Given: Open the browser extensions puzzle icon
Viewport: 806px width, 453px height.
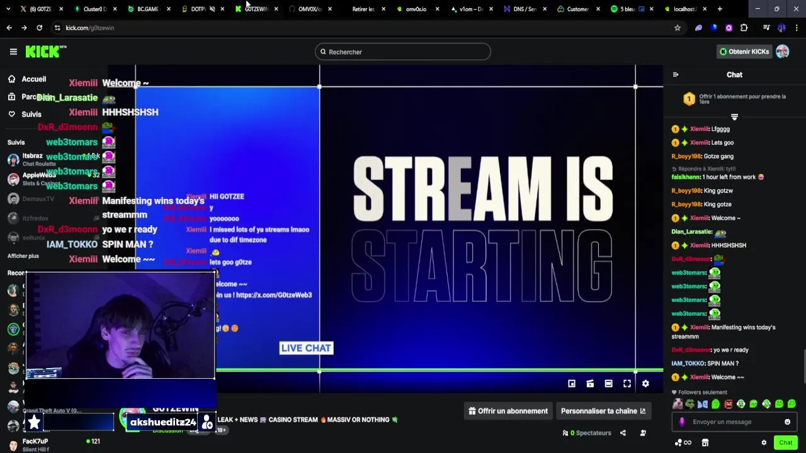Looking at the screenshot, I should pyautogui.click(x=744, y=28).
